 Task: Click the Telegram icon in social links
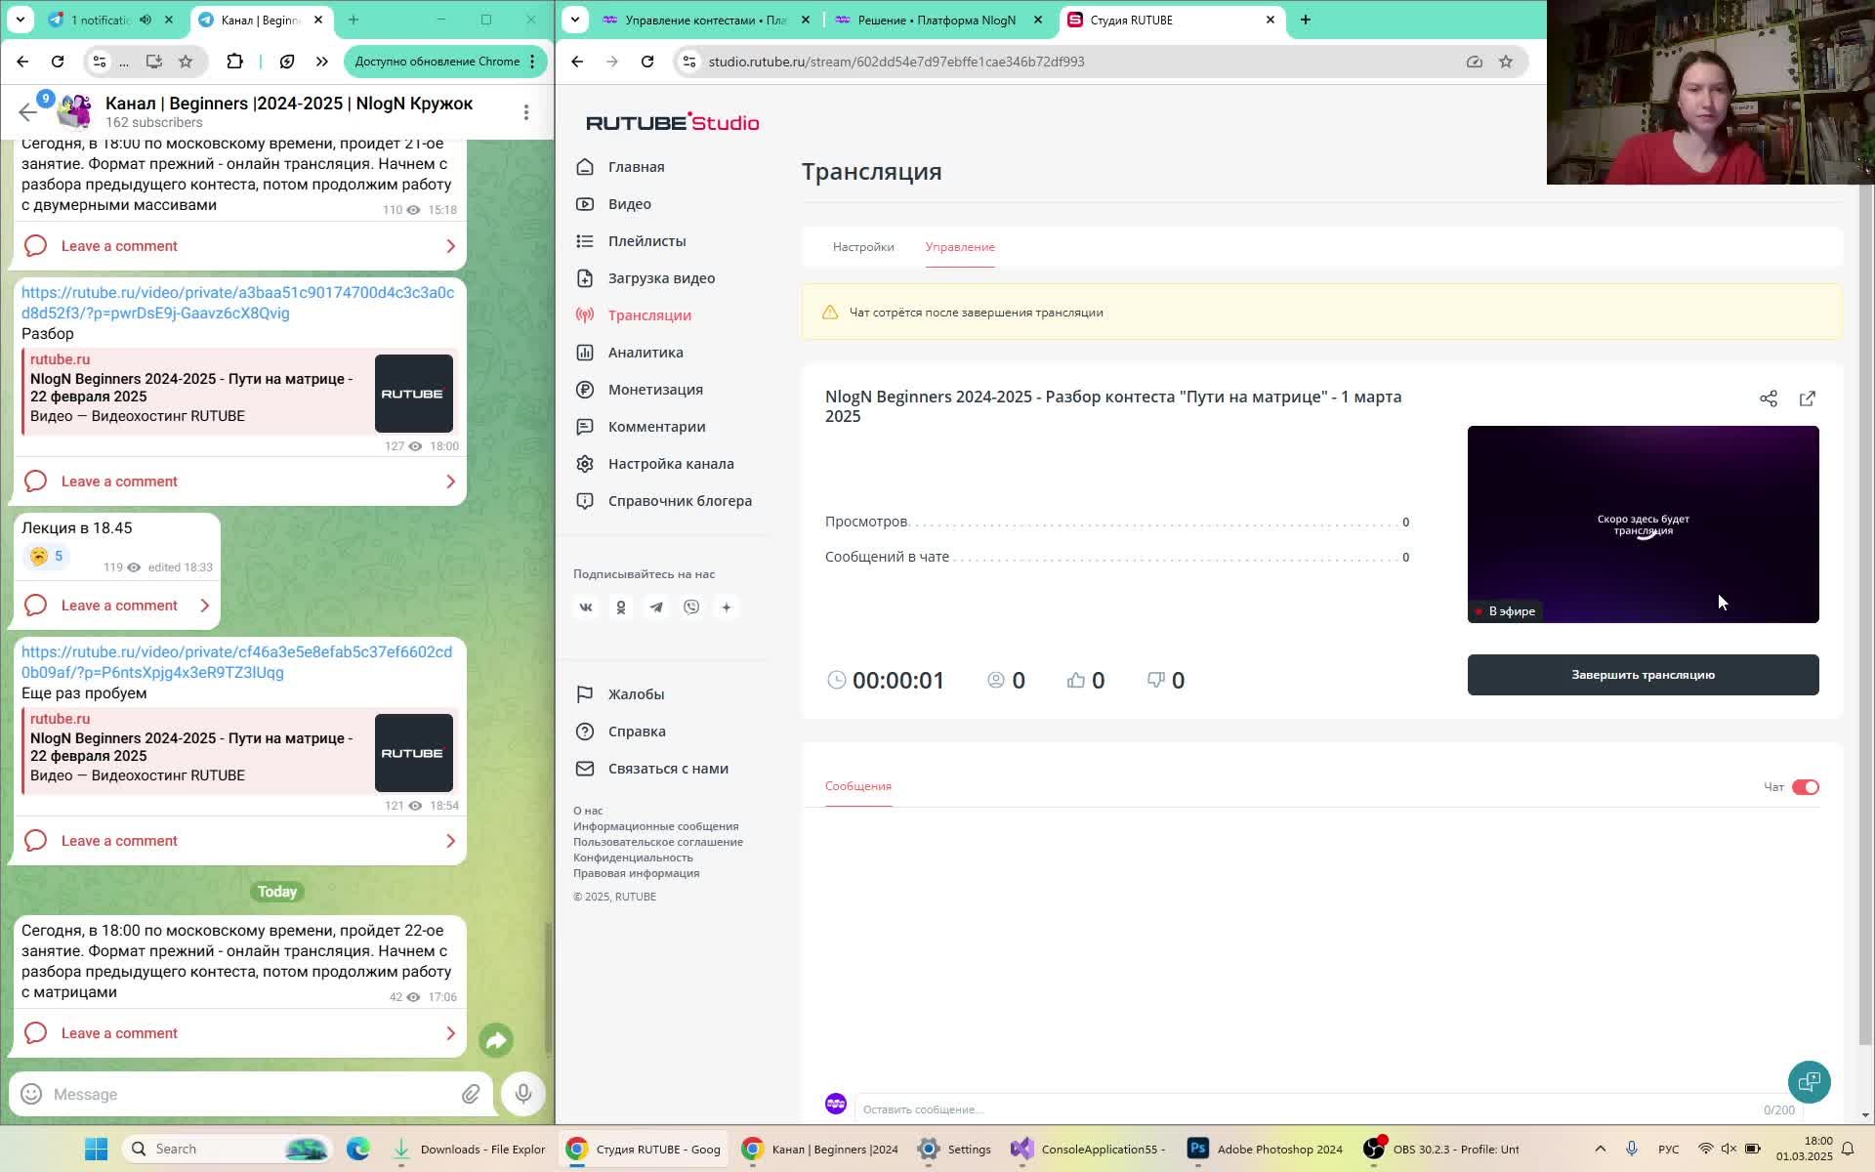point(656,607)
